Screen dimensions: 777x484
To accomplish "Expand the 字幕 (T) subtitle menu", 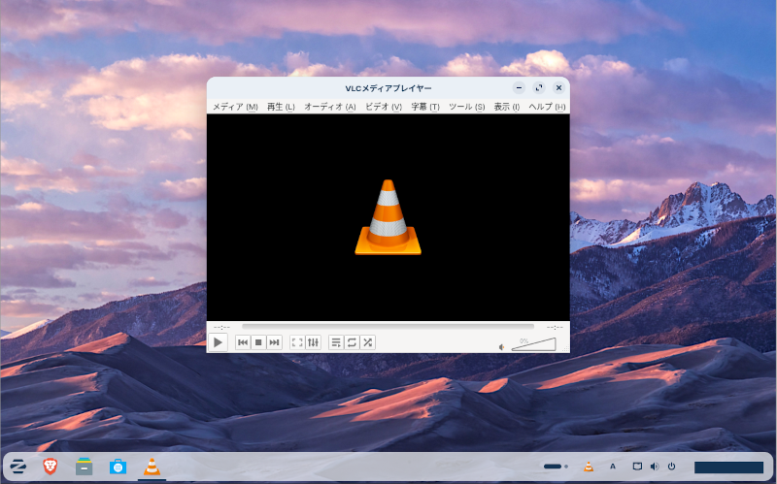I will [424, 107].
